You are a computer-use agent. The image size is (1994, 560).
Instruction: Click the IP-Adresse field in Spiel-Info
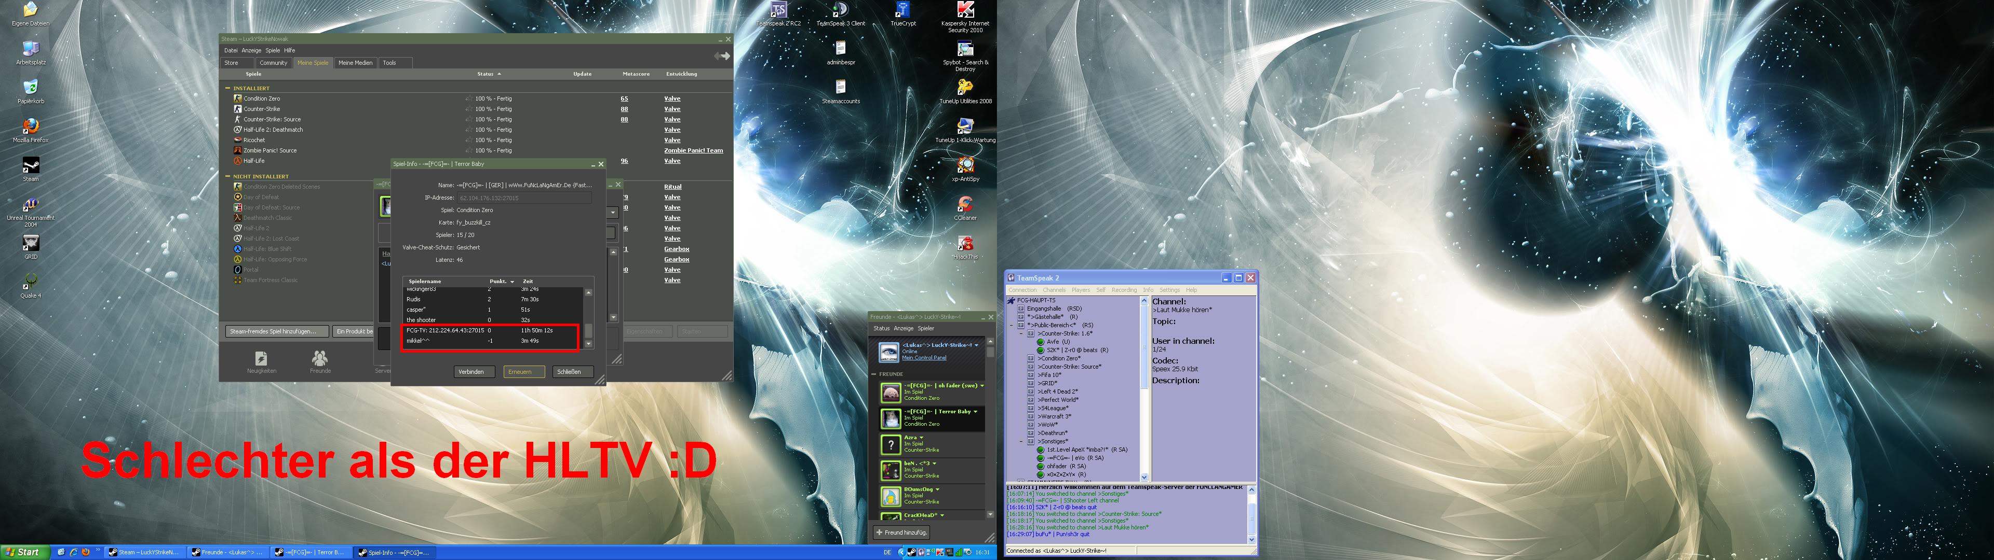(525, 198)
